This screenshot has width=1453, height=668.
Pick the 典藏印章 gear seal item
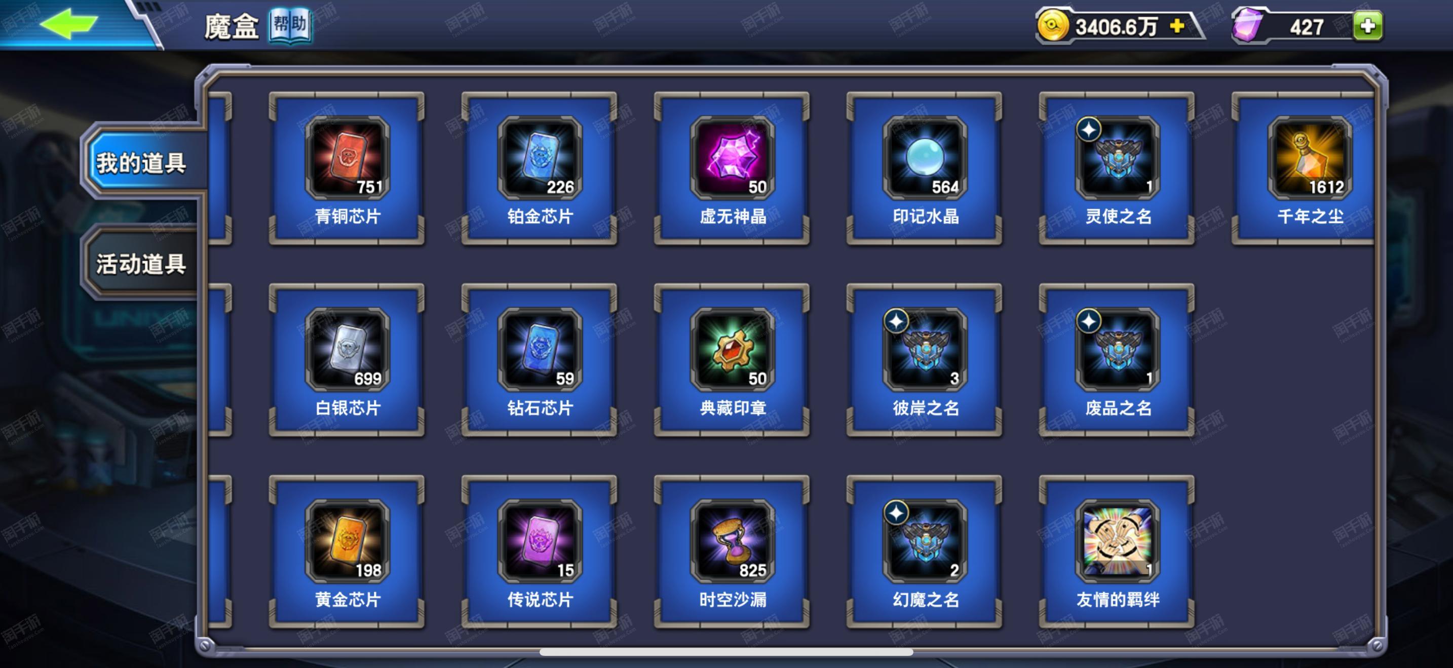732,359
